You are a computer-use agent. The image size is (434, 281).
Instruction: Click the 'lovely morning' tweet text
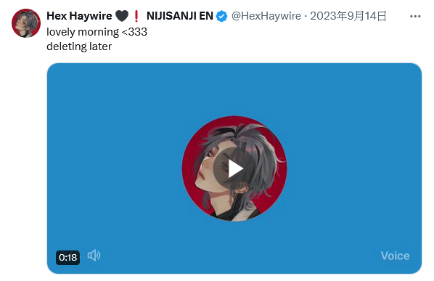pyautogui.click(x=83, y=32)
